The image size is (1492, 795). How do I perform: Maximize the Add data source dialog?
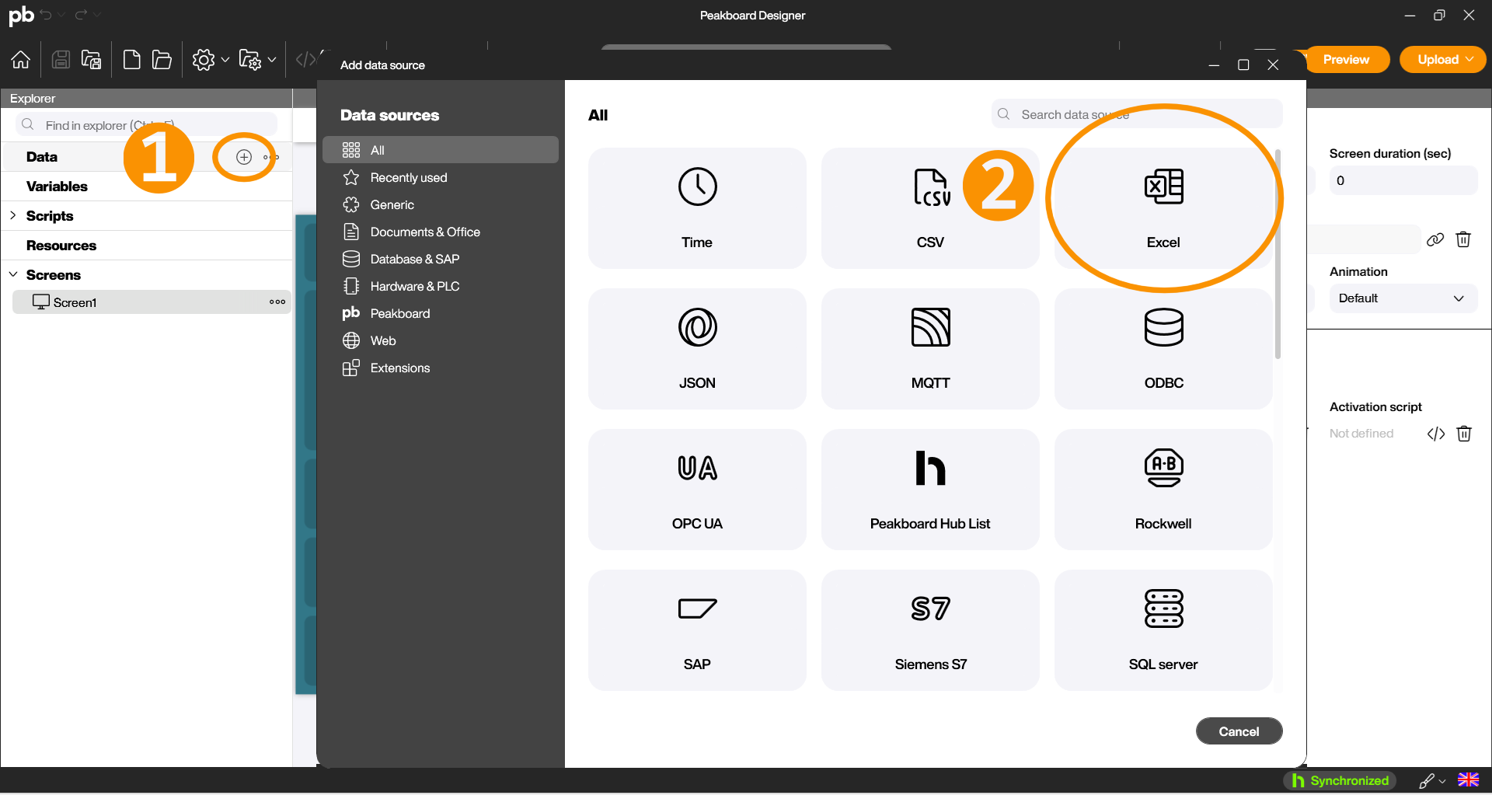pyautogui.click(x=1243, y=65)
